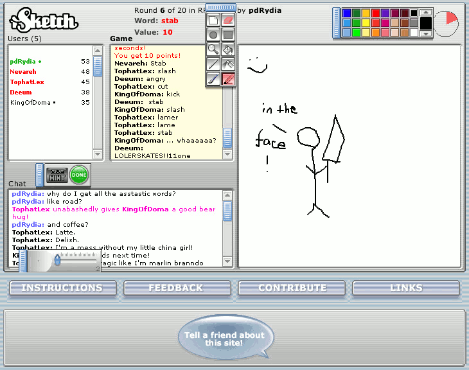Screen dimensions: 469x370
Task: Select the blank page clear-canvas tool
Action: pos(213,21)
